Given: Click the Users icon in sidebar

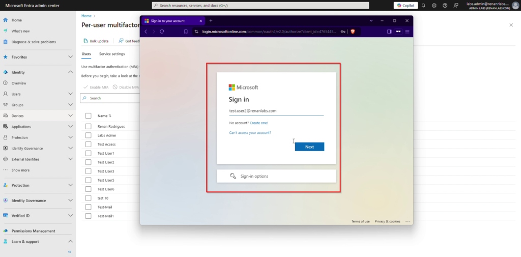Looking at the screenshot, I should coord(5,94).
